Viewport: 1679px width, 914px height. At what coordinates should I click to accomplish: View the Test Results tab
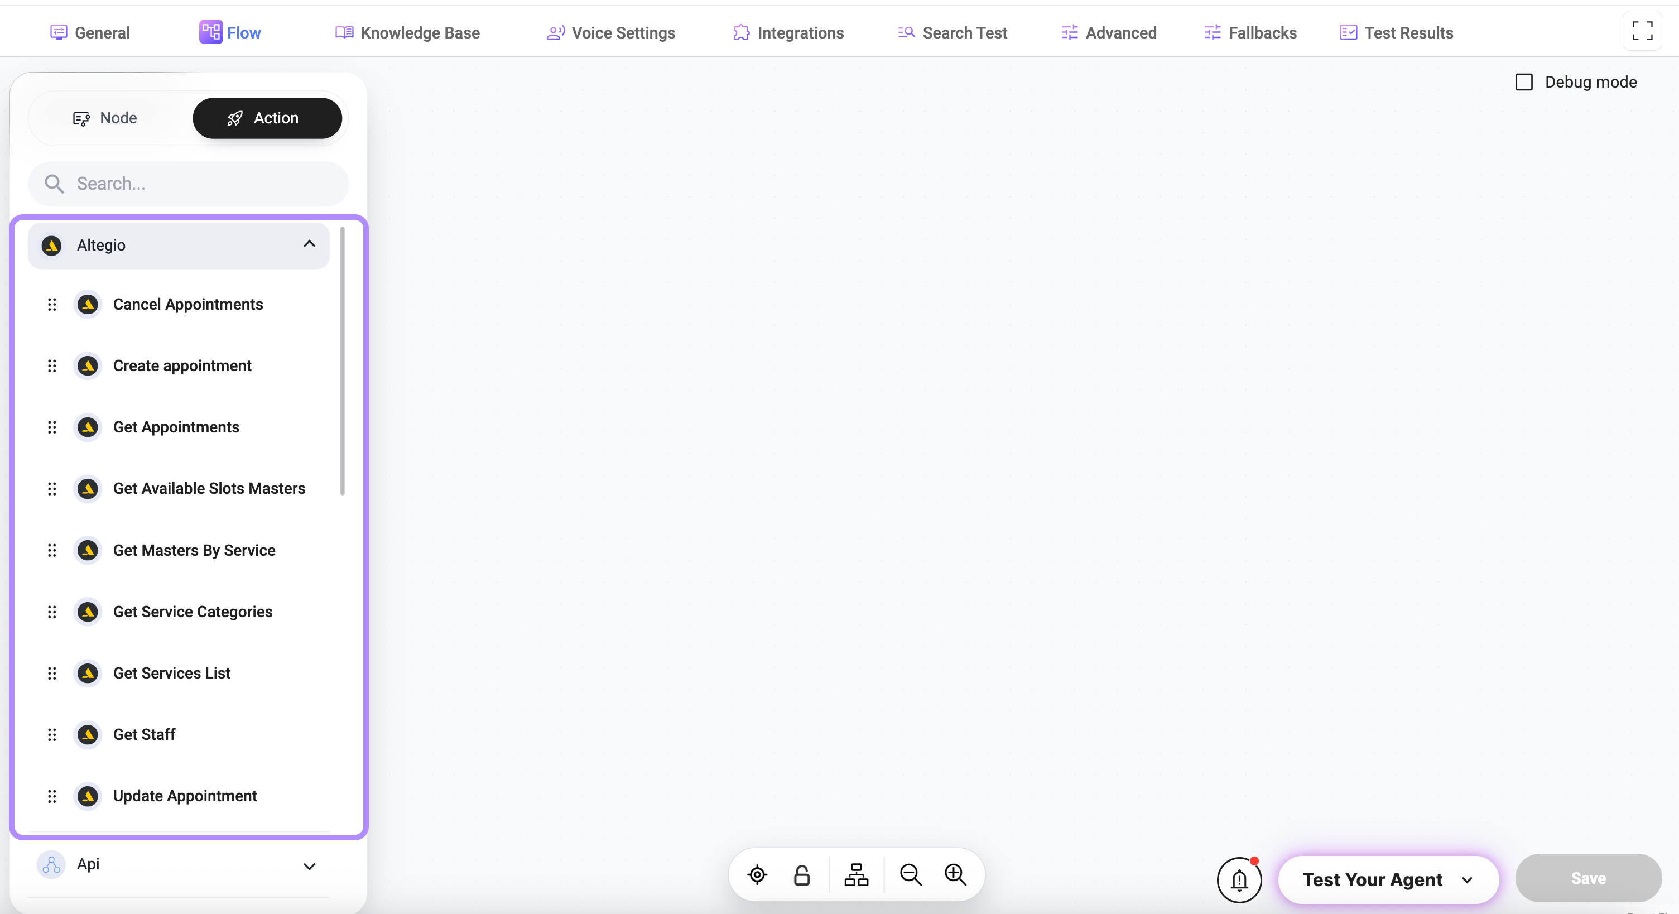click(1396, 32)
